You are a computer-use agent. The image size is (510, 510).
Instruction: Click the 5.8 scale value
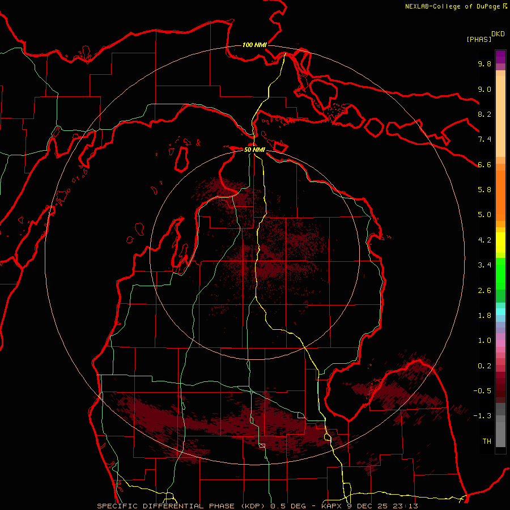484,190
